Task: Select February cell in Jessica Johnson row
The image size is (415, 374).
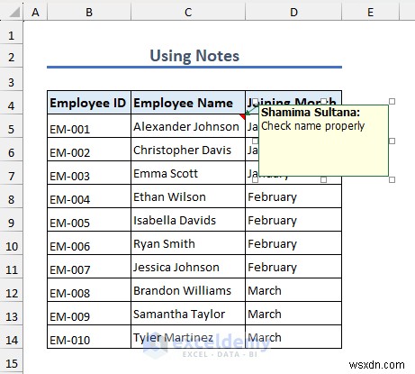Action: pyautogui.click(x=293, y=267)
